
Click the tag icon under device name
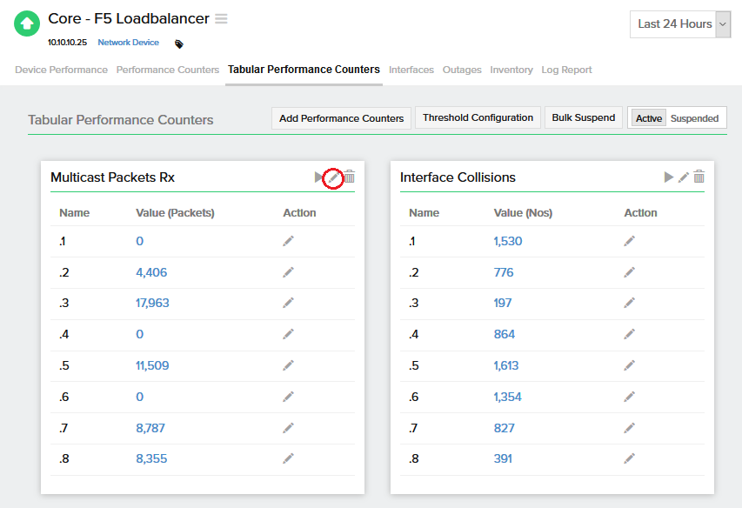tap(179, 43)
